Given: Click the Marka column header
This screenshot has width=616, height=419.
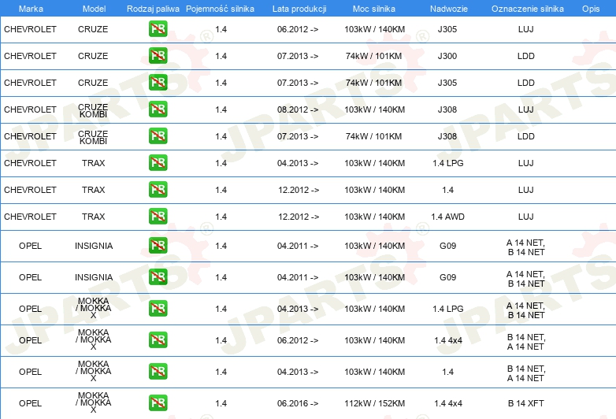Looking at the screenshot, I should point(30,8).
